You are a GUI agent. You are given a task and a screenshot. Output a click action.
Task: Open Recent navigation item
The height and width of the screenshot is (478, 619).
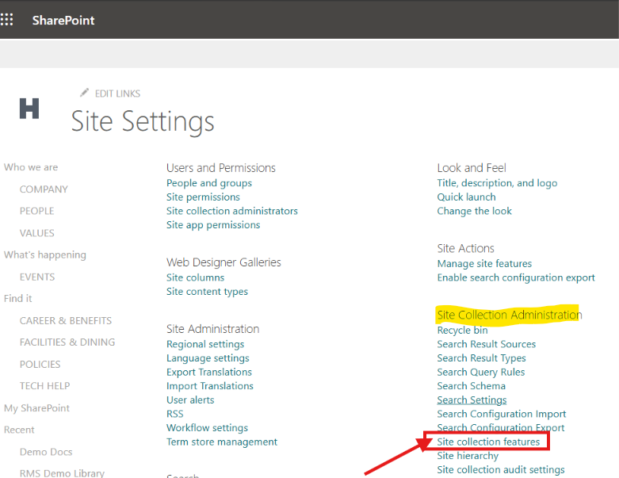click(19, 430)
